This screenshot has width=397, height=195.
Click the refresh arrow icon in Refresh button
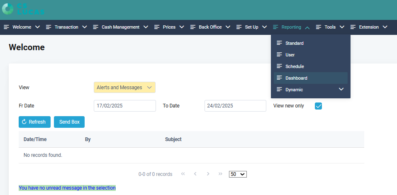coord(24,122)
